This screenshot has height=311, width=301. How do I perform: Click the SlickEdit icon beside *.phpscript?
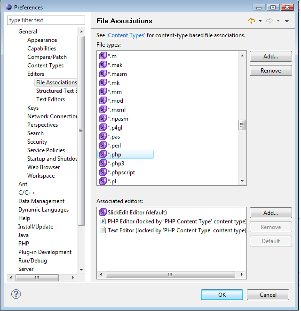pos(103,172)
